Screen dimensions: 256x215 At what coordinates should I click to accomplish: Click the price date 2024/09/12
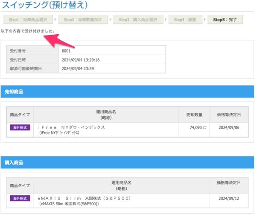pos(229,198)
